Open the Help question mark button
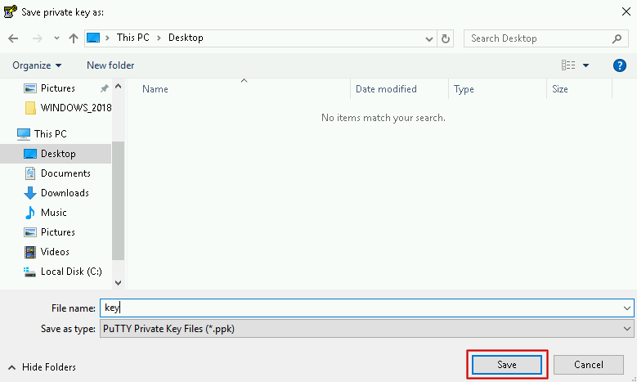This screenshot has width=637, height=382. (x=619, y=65)
